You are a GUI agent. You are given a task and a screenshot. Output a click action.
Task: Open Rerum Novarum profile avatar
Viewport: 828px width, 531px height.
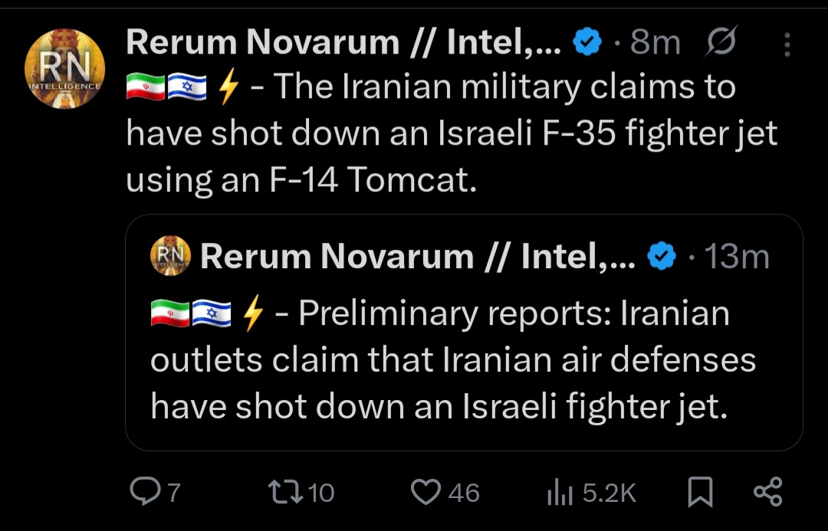coord(64,69)
